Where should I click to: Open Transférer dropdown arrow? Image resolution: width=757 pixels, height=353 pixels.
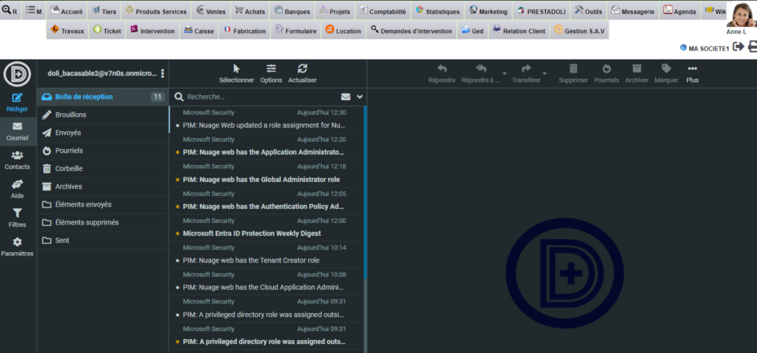[x=544, y=73]
